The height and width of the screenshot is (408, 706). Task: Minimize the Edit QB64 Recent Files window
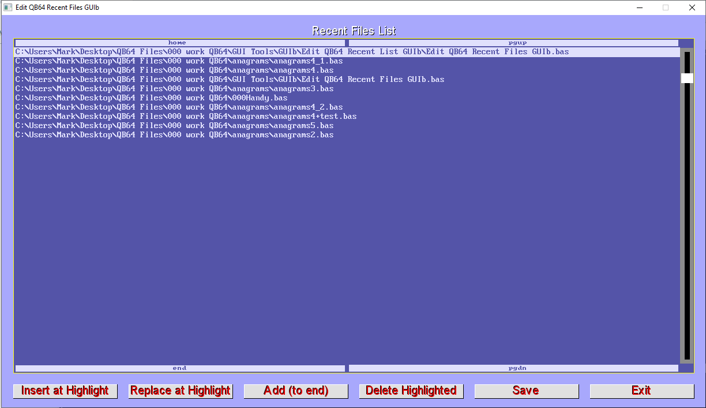[640, 8]
